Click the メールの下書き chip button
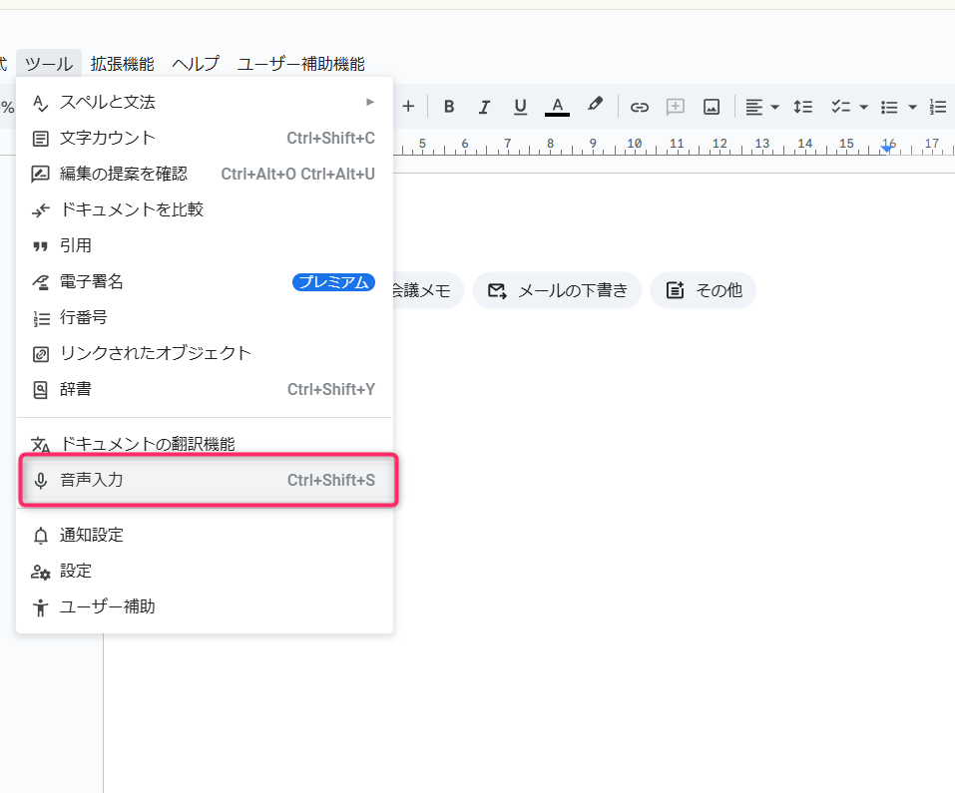 click(557, 290)
